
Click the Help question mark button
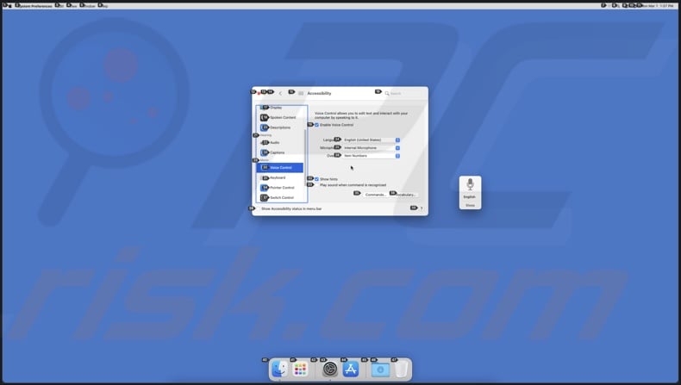pyautogui.click(x=421, y=208)
